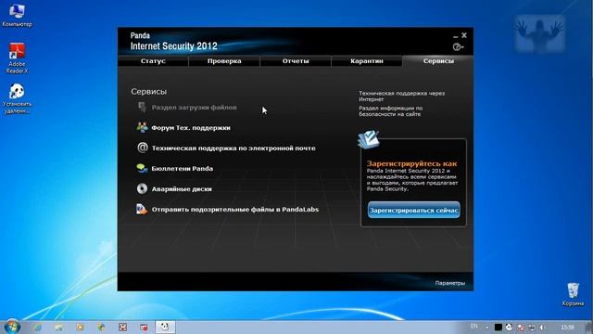
Task: Open Форум Тех. поддержки link
Action: pyautogui.click(x=191, y=128)
